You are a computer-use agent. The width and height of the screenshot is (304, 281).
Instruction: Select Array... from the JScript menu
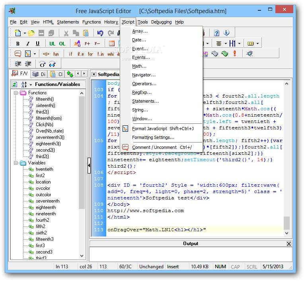tap(140, 31)
